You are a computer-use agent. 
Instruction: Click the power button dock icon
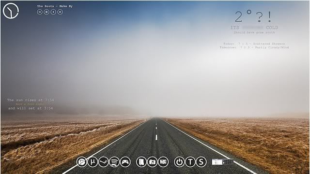[179, 162]
